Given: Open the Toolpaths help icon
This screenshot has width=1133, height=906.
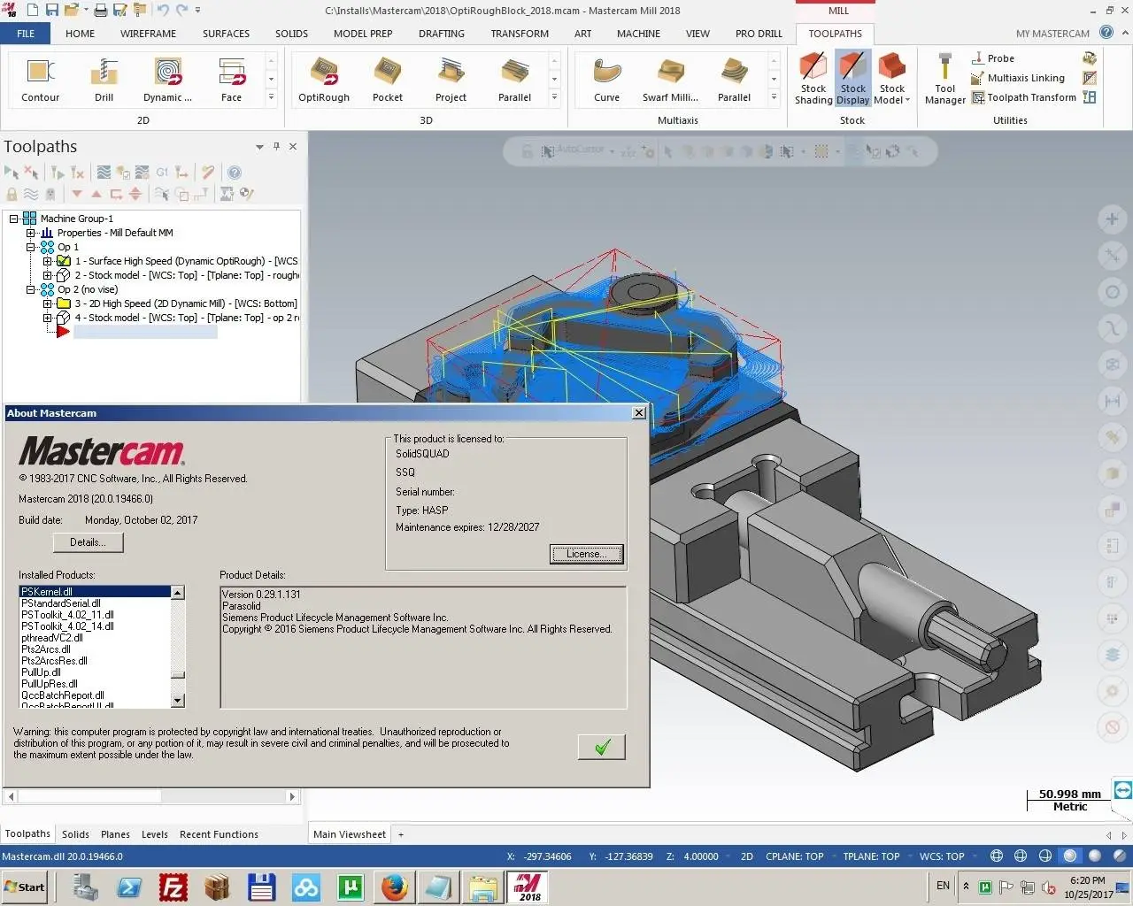Looking at the screenshot, I should click(234, 173).
